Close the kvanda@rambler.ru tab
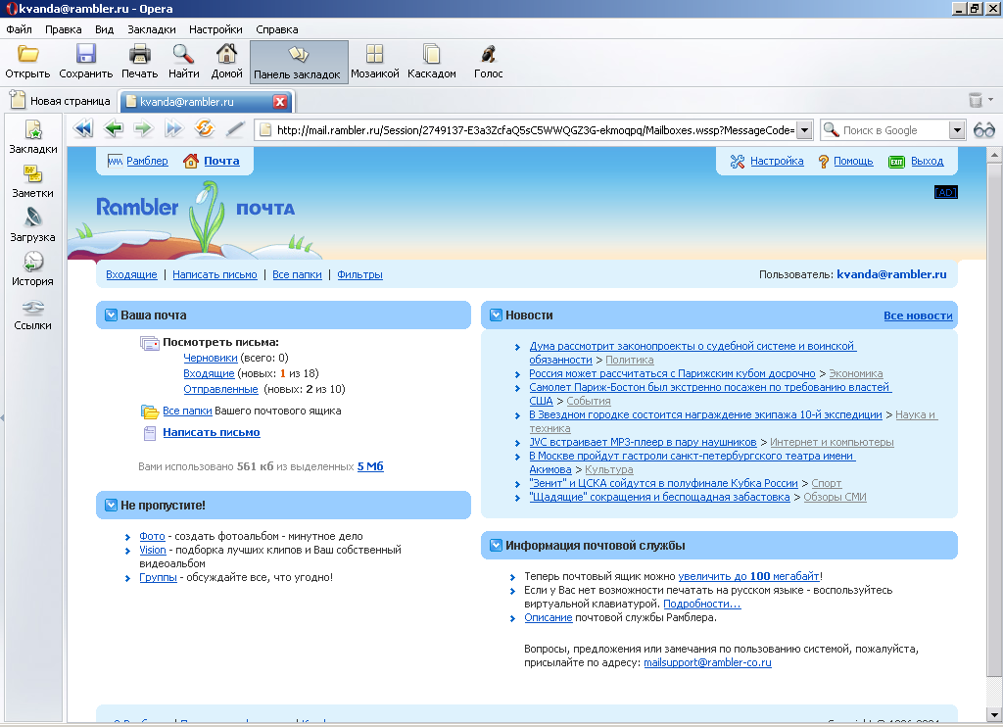The width and height of the screenshot is (1003, 727). tap(279, 101)
